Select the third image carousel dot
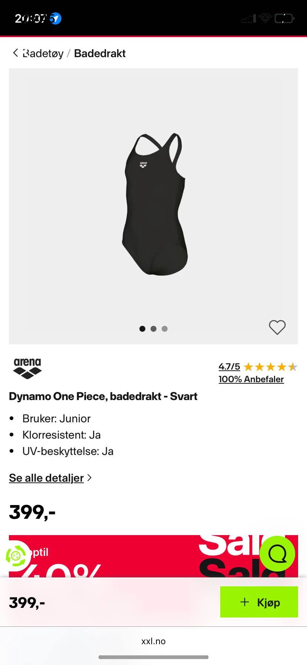Screen dimensions: 307x665 pyautogui.click(x=165, y=329)
